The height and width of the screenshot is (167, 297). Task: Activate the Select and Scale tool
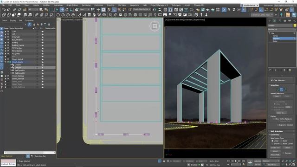point(72,10)
